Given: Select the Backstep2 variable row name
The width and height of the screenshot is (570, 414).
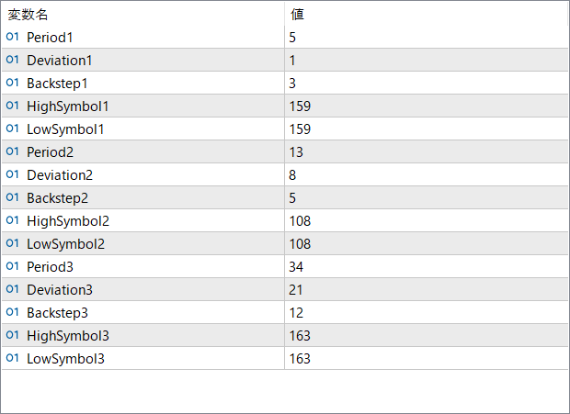Looking at the screenshot, I should pyautogui.click(x=57, y=197).
